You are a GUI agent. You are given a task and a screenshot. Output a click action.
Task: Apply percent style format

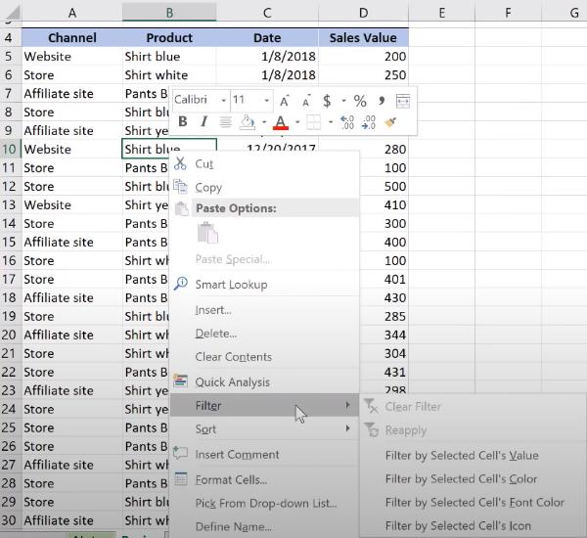point(360,101)
